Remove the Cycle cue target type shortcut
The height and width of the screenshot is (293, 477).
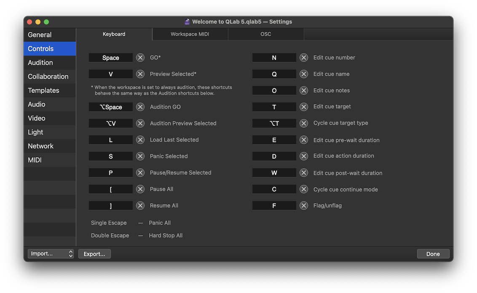[x=304, y=123]
